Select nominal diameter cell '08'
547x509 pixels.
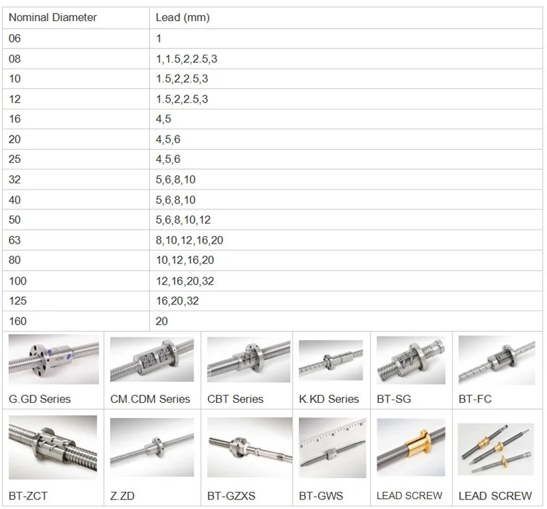pyautogui.click(x=76, y=59)
